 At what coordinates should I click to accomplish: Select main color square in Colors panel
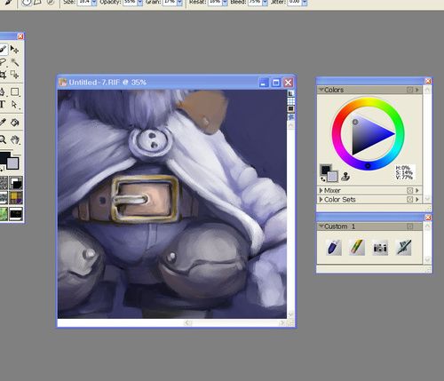[x=325, y=170]
